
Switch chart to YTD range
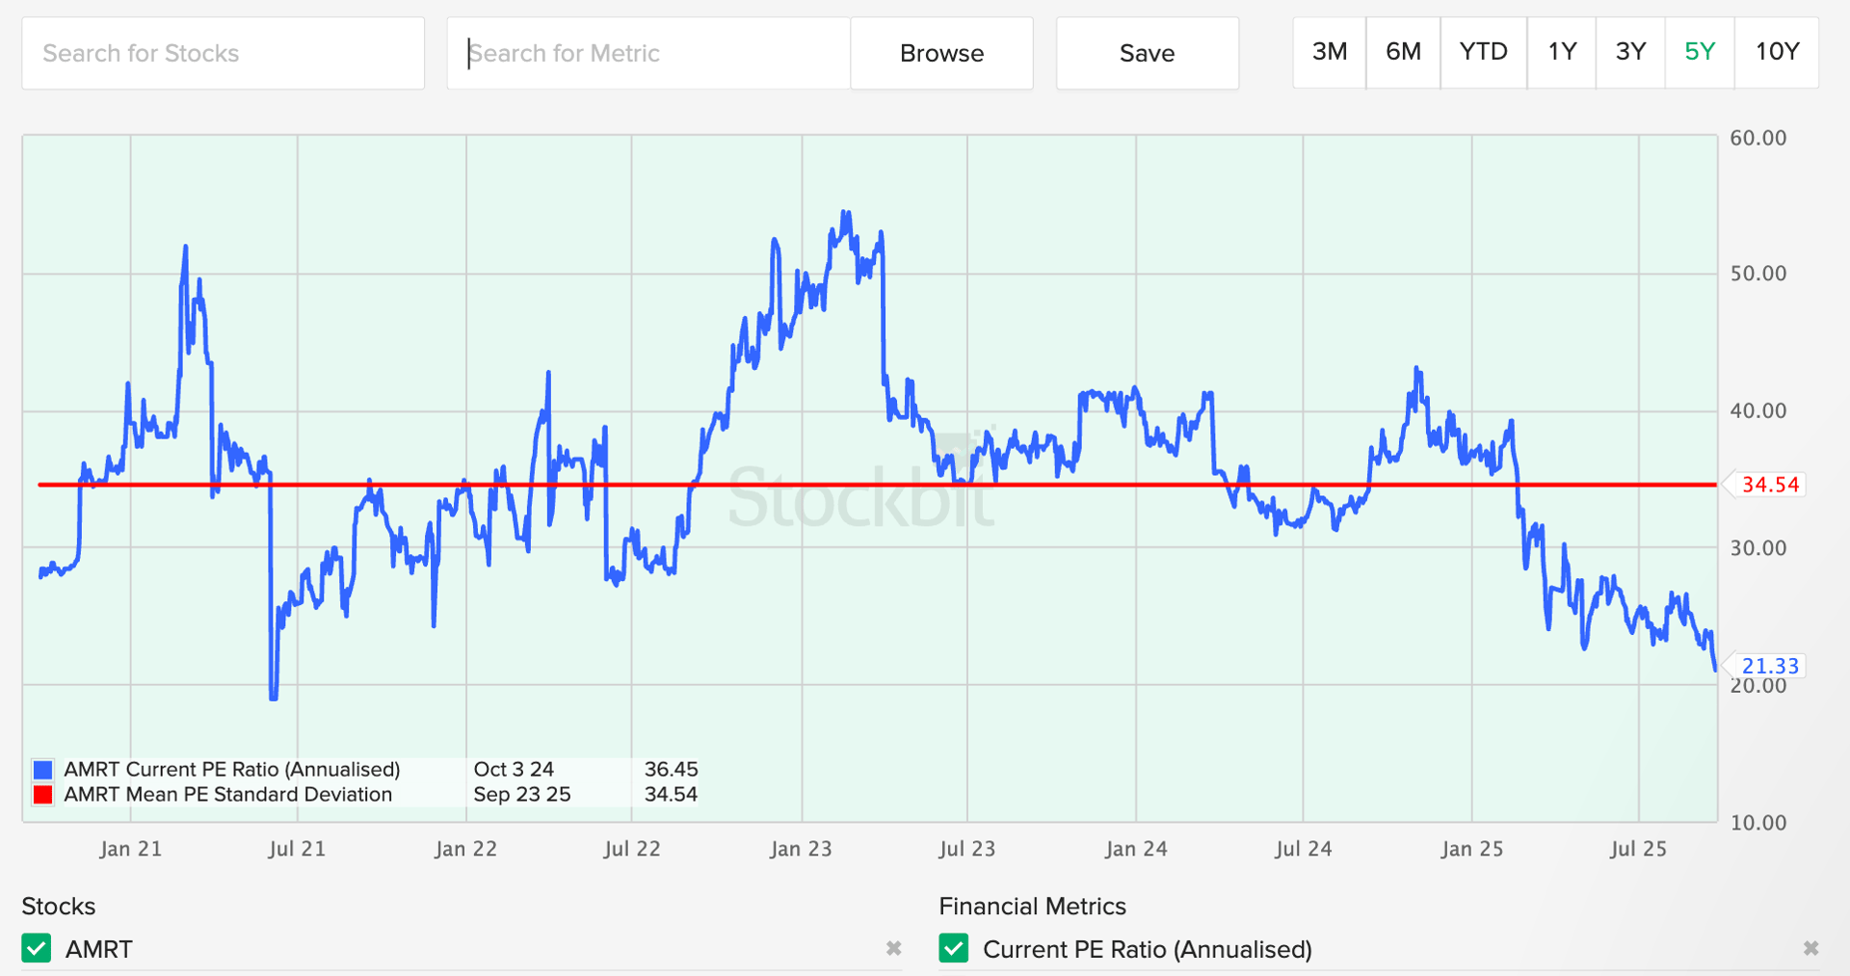click(1484, 52)
